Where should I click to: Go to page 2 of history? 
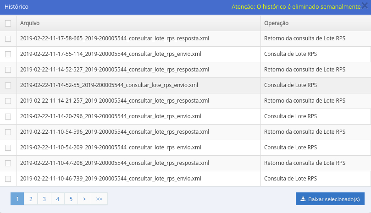30,199
